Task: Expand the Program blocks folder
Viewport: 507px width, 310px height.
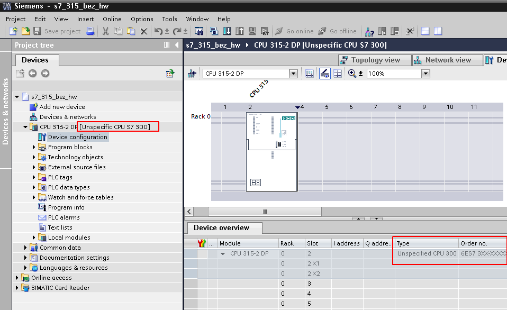Action: 34,147
